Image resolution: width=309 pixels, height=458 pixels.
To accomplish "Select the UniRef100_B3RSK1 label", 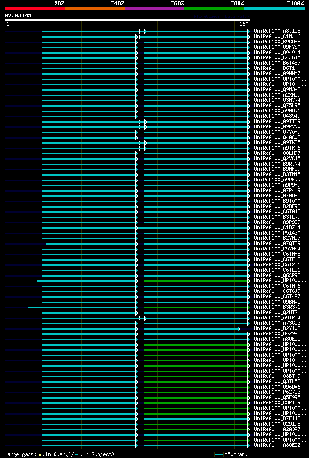I will click(277, 307).
